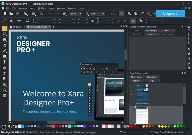
Task: Open the 100% zoom dropdown
Action: (97, 14)
